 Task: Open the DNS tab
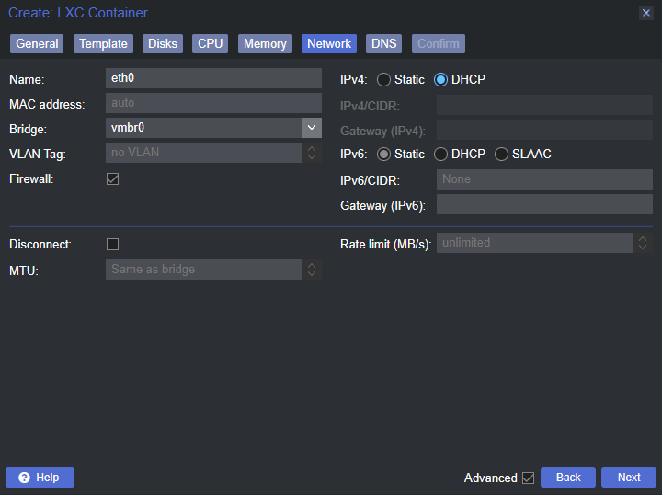[383, 43]
